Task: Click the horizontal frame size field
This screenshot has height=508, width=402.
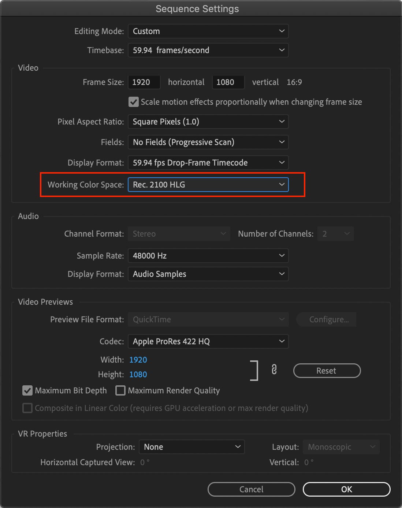Action: coord(144,82)
